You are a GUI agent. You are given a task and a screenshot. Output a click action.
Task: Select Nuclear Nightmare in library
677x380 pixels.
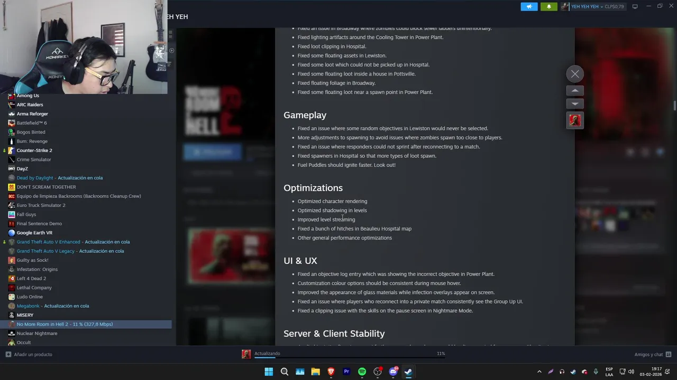pyautogui.click(x=37, y=334)
